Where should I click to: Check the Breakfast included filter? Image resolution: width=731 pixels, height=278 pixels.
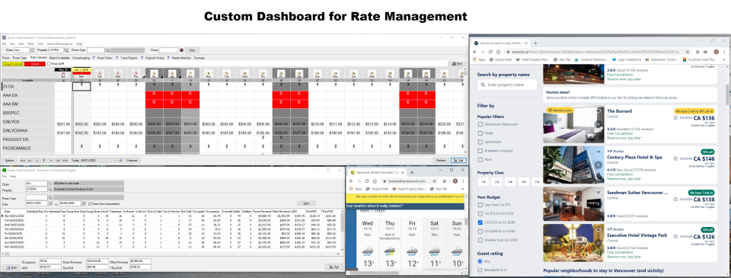click(x=480, y=151)
